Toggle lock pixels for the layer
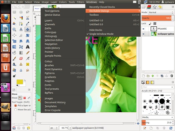 pyautogui.click(x=150, y=24)
